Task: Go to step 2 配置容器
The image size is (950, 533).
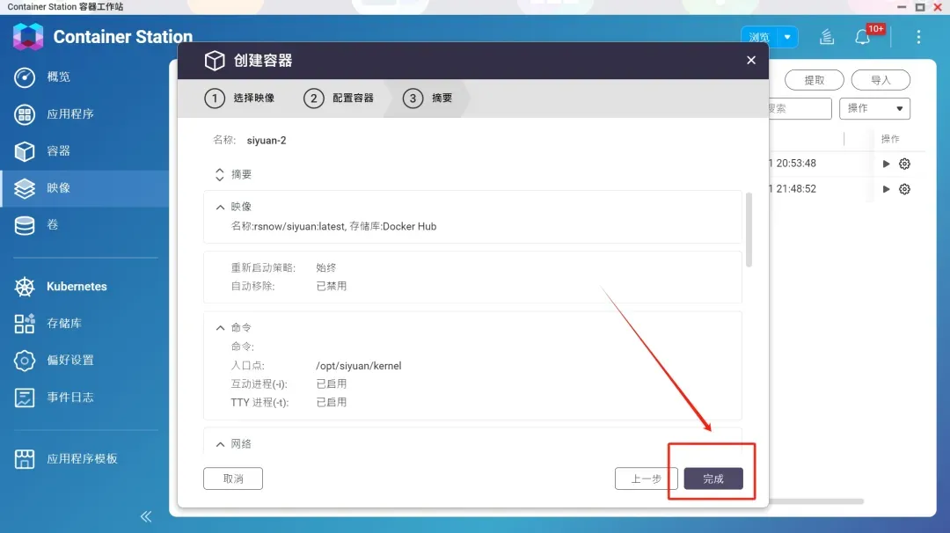Action: pyautogui.click(x=340, y=99)
